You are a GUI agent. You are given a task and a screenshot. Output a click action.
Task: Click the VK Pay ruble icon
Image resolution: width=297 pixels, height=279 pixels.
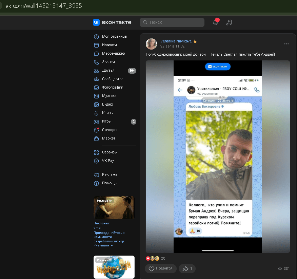pos(96,161)
